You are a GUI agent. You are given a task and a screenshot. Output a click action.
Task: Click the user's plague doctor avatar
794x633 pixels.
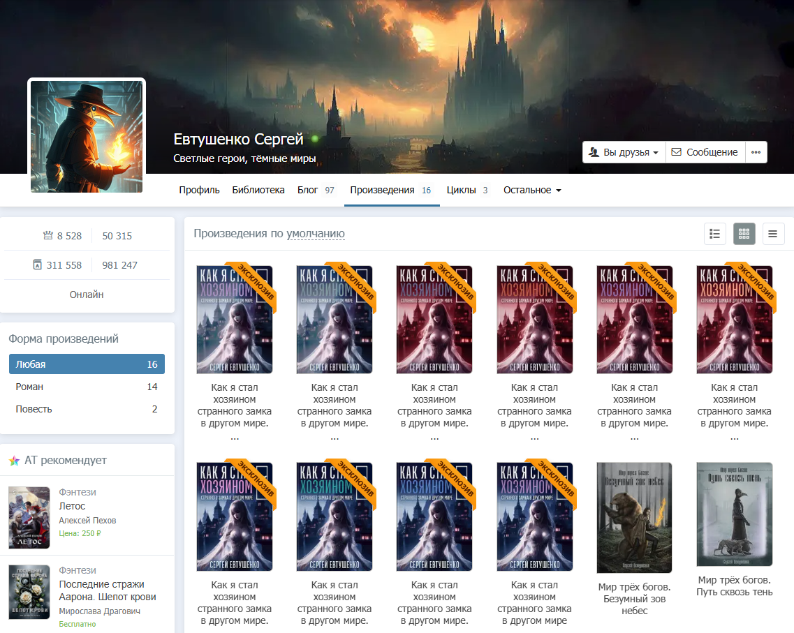click(87, 136)
